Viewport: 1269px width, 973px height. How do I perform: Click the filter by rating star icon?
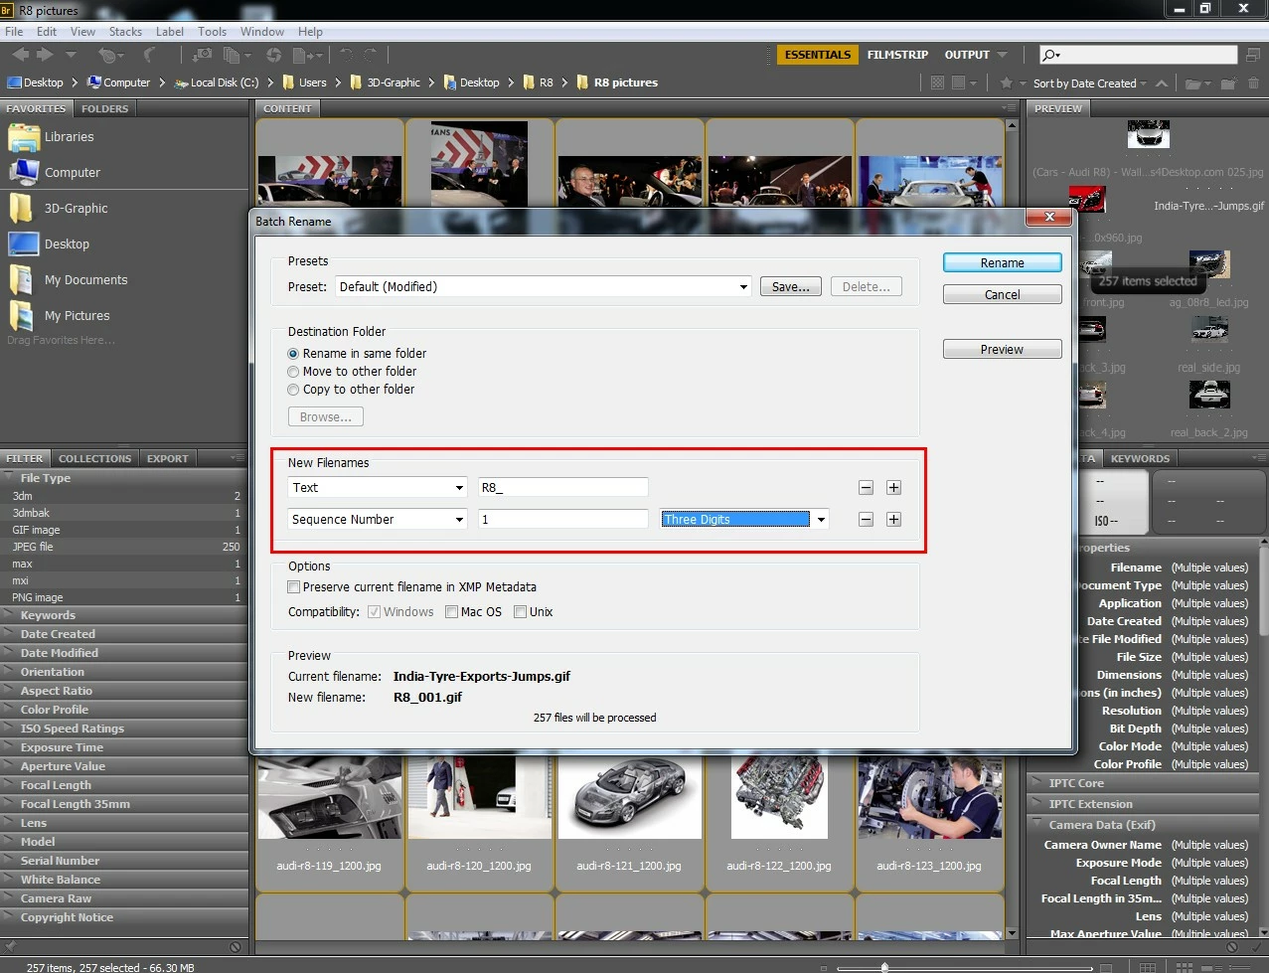[1007, 82]
